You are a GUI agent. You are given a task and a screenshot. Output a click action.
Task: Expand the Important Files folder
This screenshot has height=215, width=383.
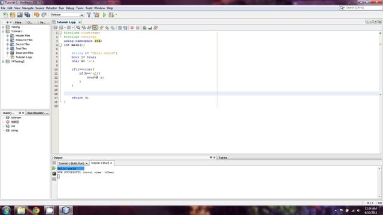(8, 53)
